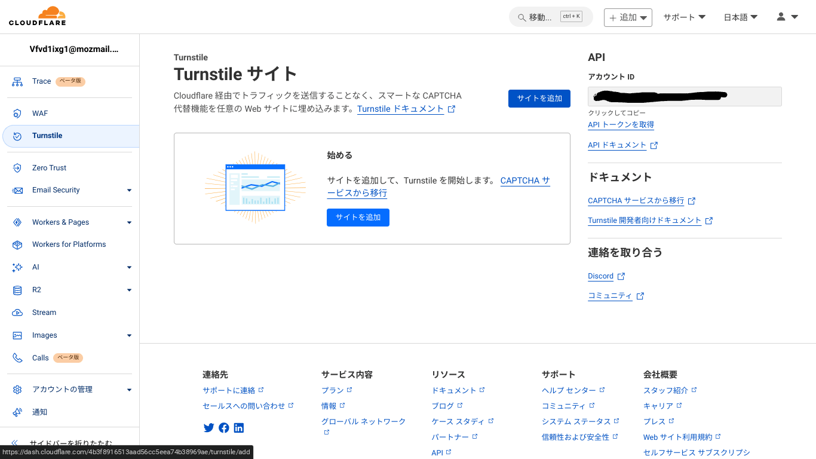Click account ID field to copy

point(685,96)
